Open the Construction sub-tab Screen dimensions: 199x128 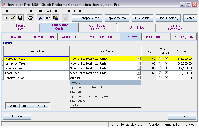tap(71, 37)
